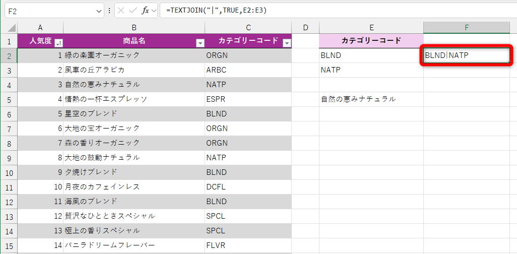This screenshot has width=517, height=254.
Task: Select cell C2 containing ORGN
Action: point(248,55)
